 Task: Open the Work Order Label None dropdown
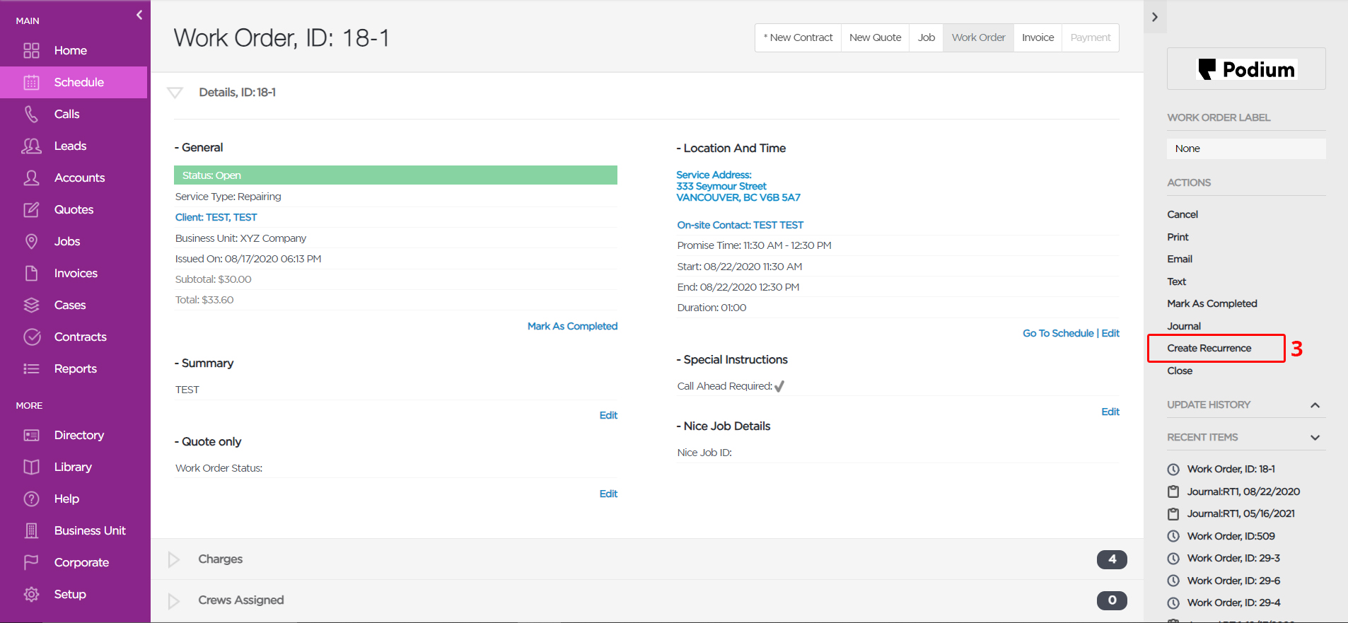click(x=1246, y=149)
